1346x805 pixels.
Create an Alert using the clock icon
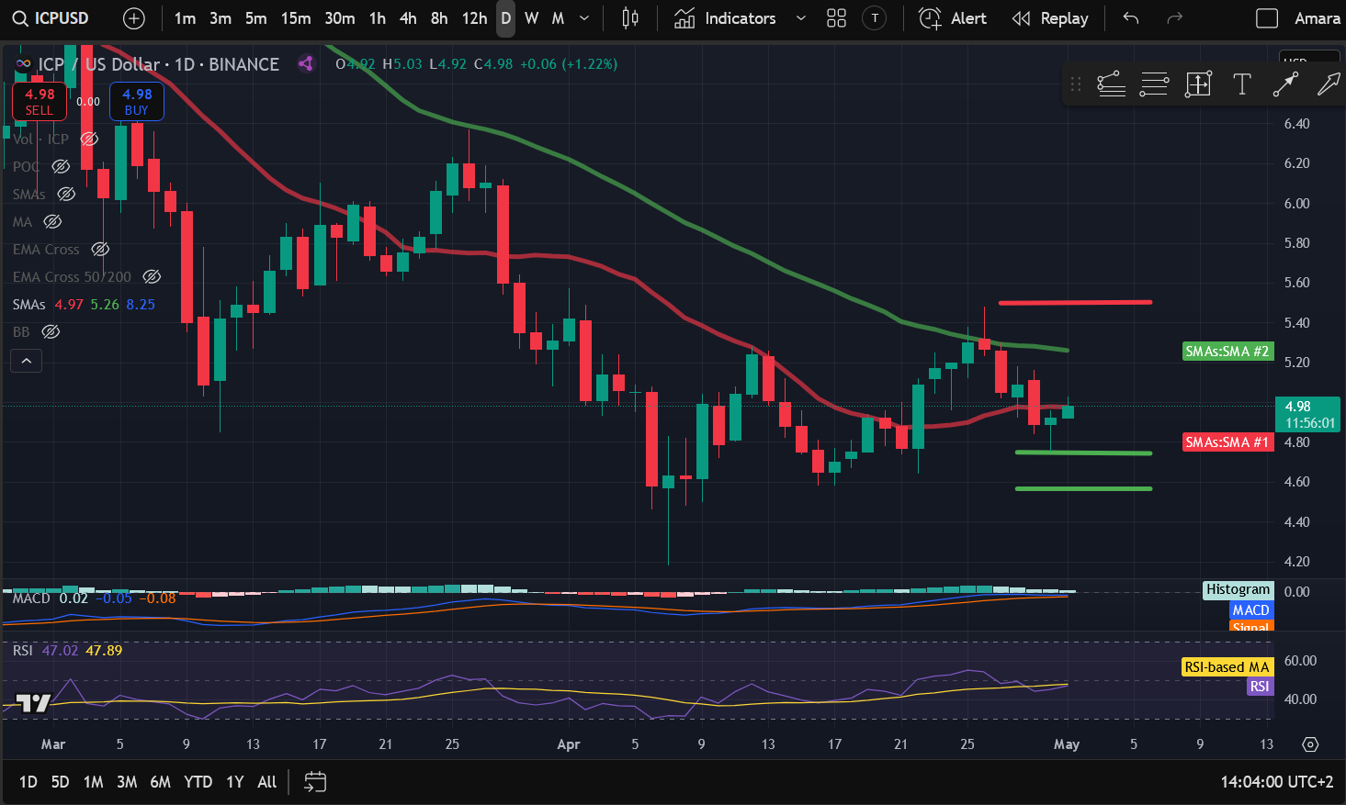(930, 17)
